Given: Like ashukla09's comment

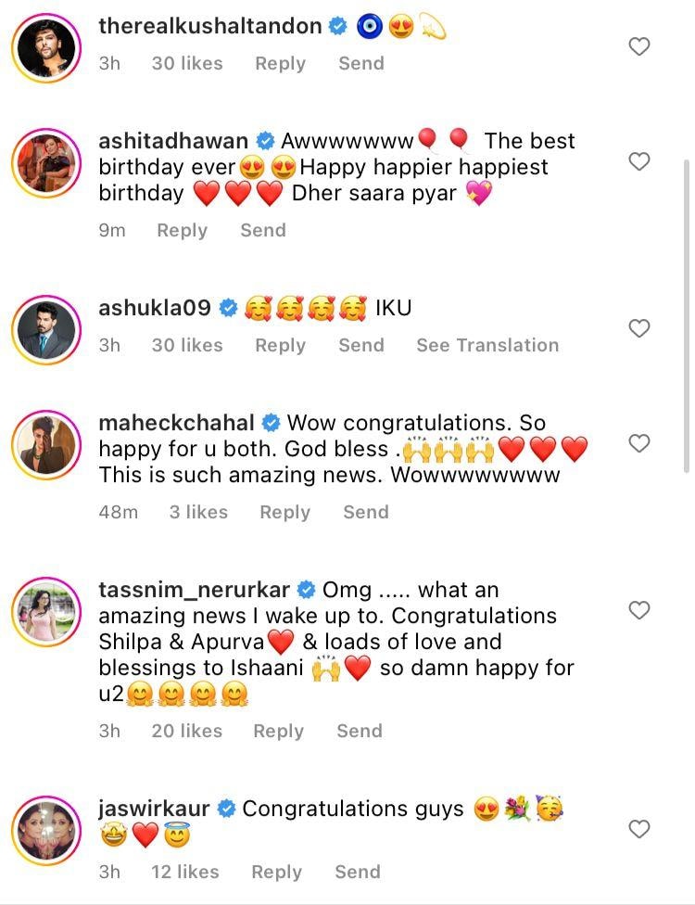Looking at the screenshot, I should click(x=639, y=328).
